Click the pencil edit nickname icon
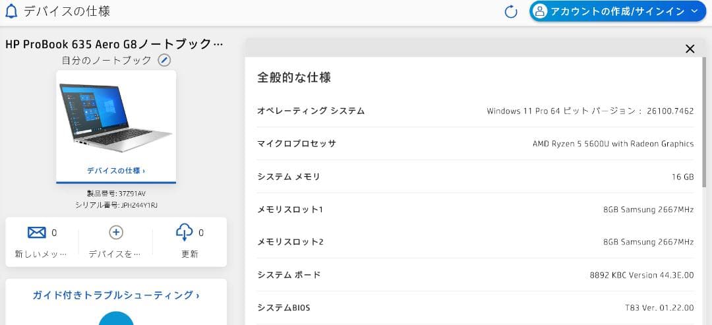 click(x=164, y=60)
